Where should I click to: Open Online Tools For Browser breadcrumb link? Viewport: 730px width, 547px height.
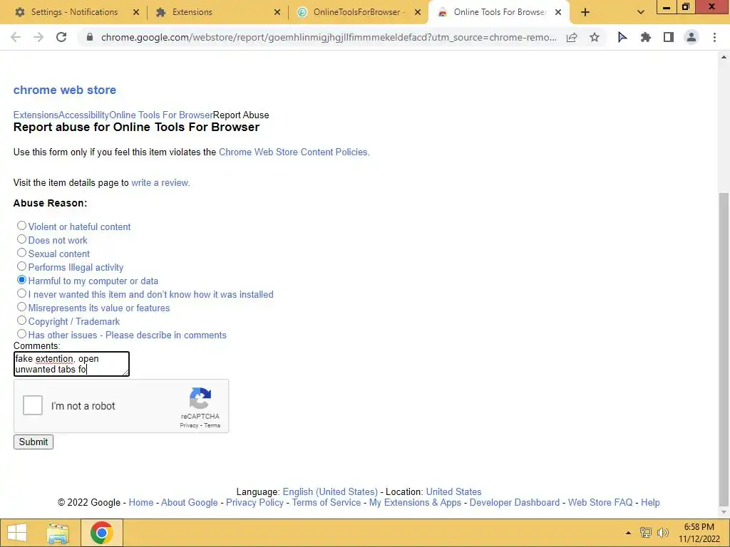(x=161, y=115)
